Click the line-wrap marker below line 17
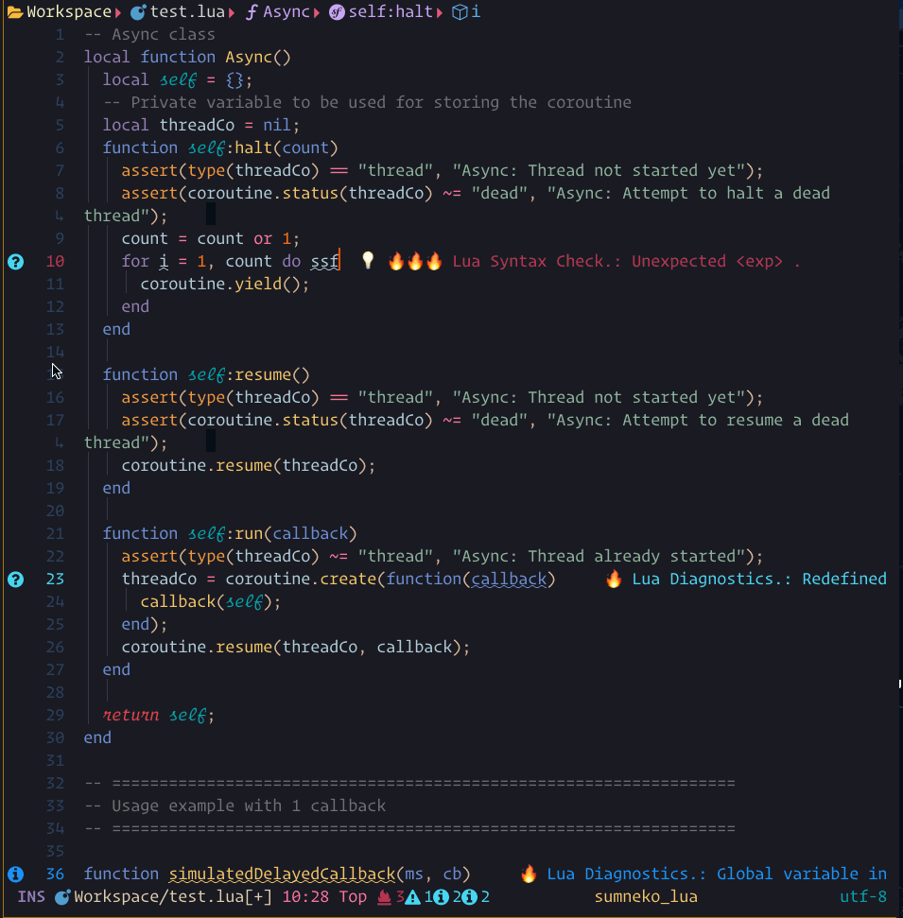 tap(60, 443)
